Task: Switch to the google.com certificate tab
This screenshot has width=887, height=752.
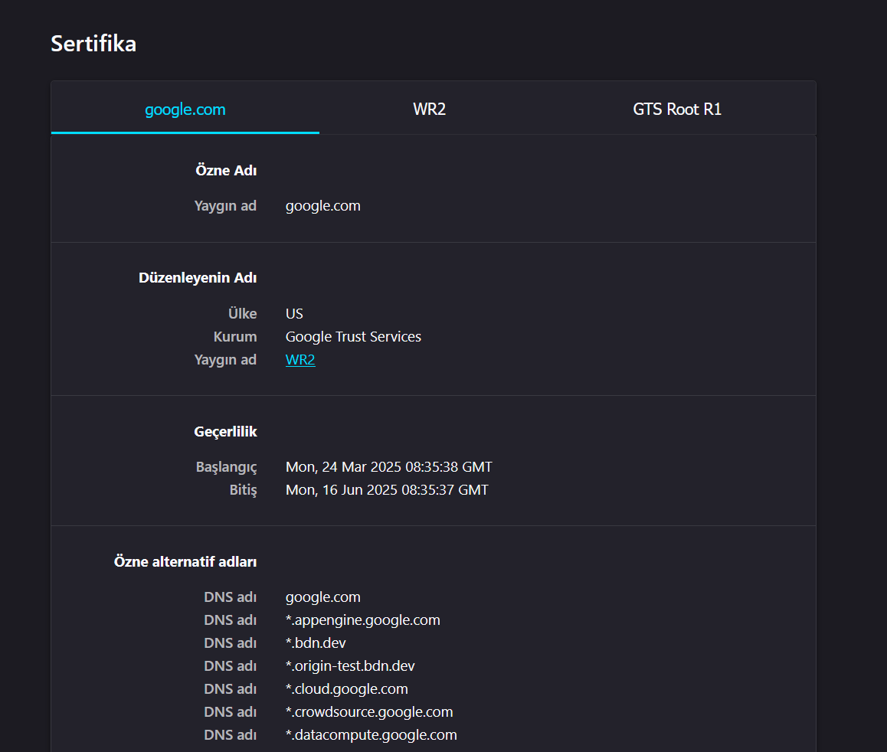Action: [x=185, y=110]
